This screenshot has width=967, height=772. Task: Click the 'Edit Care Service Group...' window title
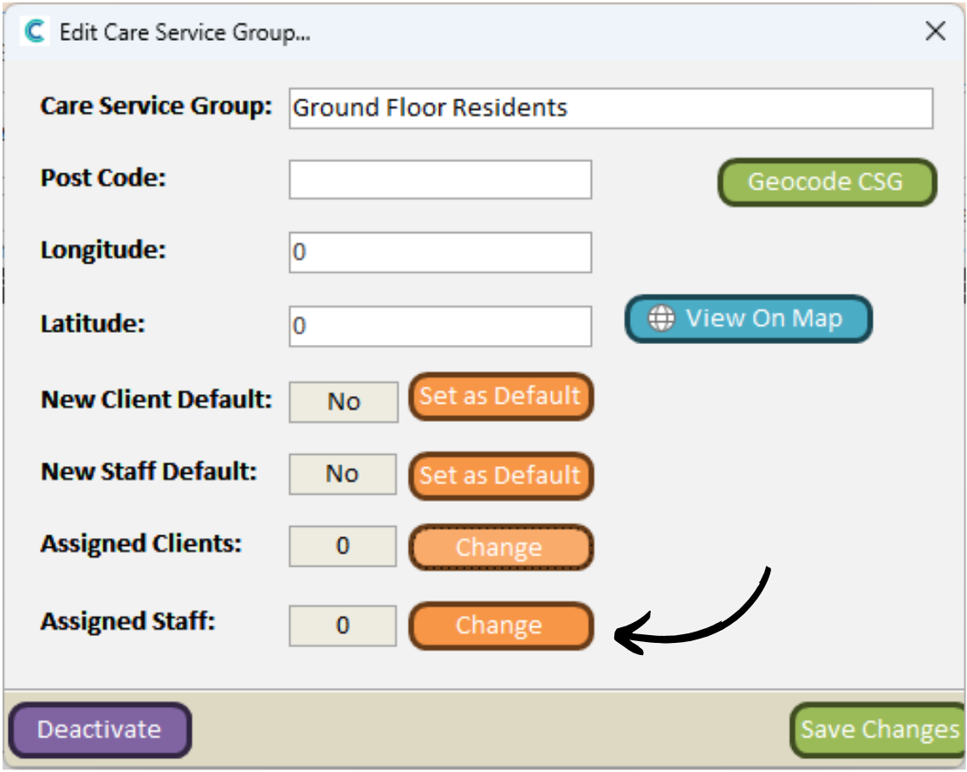[x=185, y=32]
